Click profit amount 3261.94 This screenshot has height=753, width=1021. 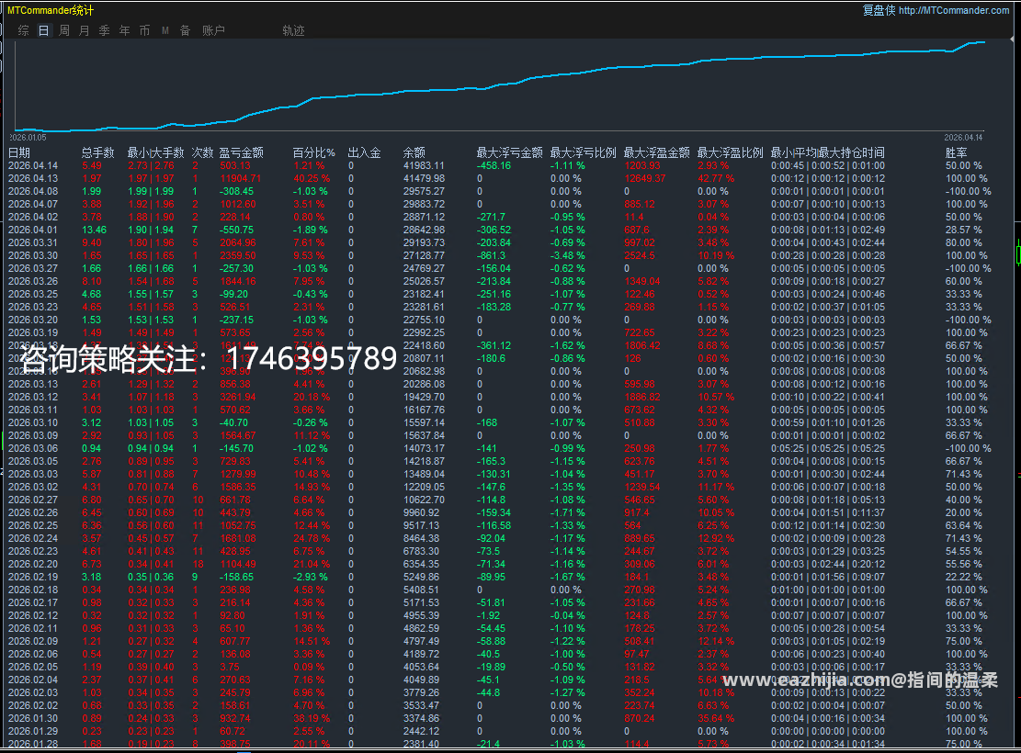(238, 397)
